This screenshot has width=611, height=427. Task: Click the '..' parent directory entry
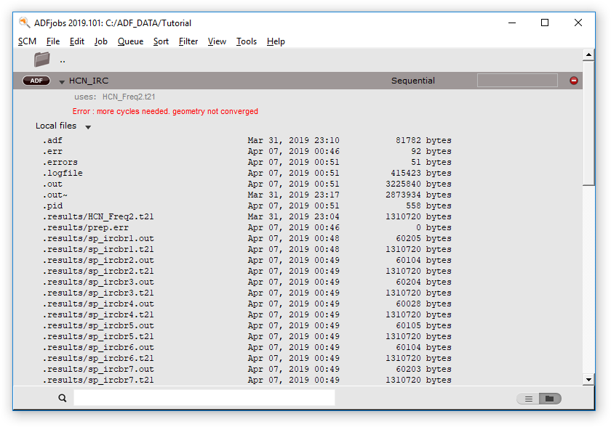pos(63,60)
